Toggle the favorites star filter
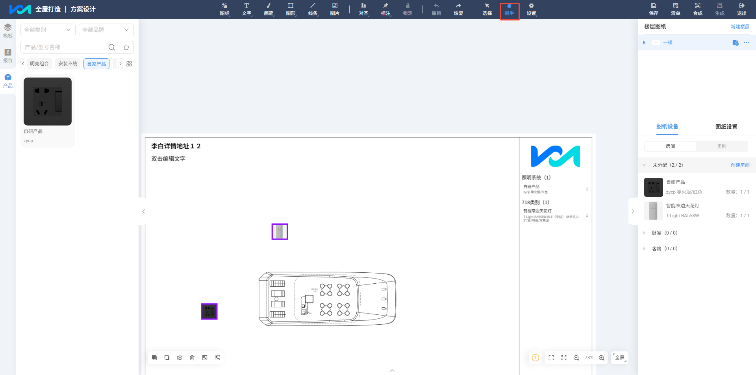The width and height of the screenshot is (756, 375). (126, 47)
